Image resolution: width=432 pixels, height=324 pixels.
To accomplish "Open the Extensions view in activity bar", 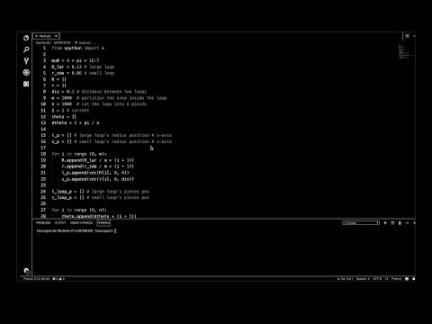I will tap(26, 84).
